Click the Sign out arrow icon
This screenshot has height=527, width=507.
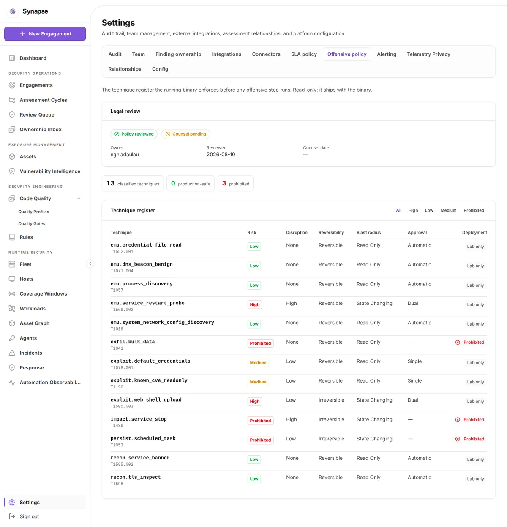click(x=12, y=516)
